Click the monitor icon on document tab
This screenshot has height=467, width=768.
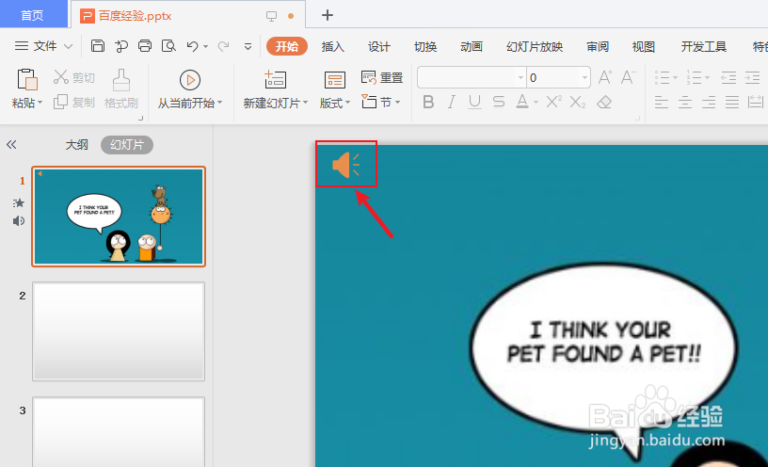[x=271, y=16]
